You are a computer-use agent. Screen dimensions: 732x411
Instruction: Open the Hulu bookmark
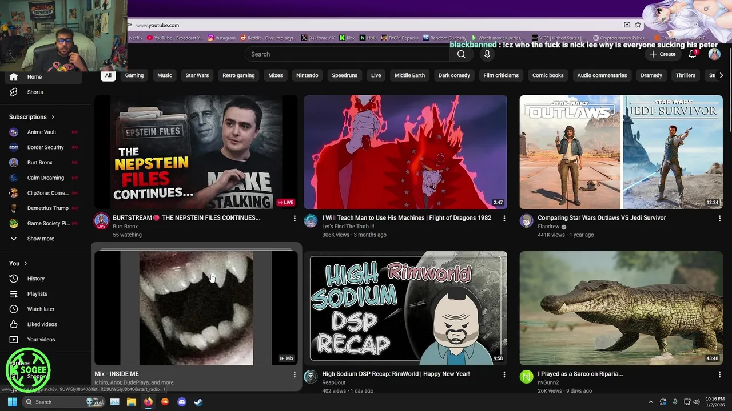(368, 38)
